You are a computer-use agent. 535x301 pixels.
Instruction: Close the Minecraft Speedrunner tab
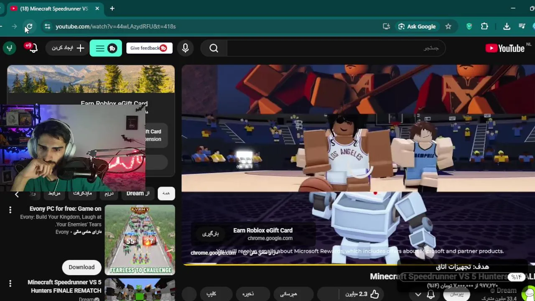pos(97,8)
